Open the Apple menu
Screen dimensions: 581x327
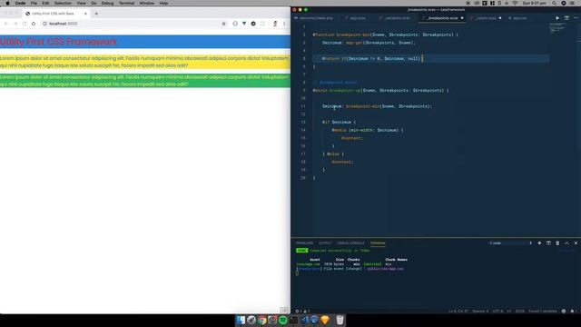click(x=7, y=3)
